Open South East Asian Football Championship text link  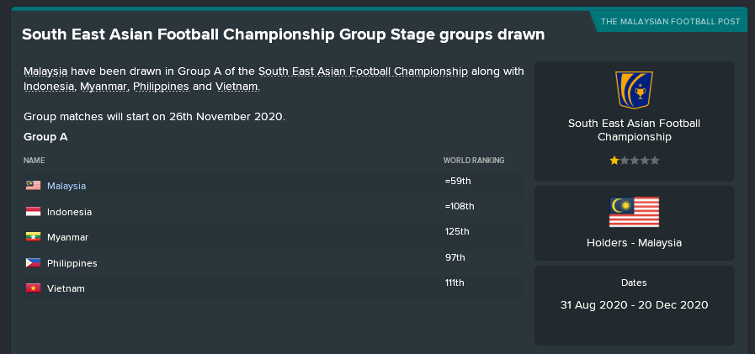click(363, 71)
